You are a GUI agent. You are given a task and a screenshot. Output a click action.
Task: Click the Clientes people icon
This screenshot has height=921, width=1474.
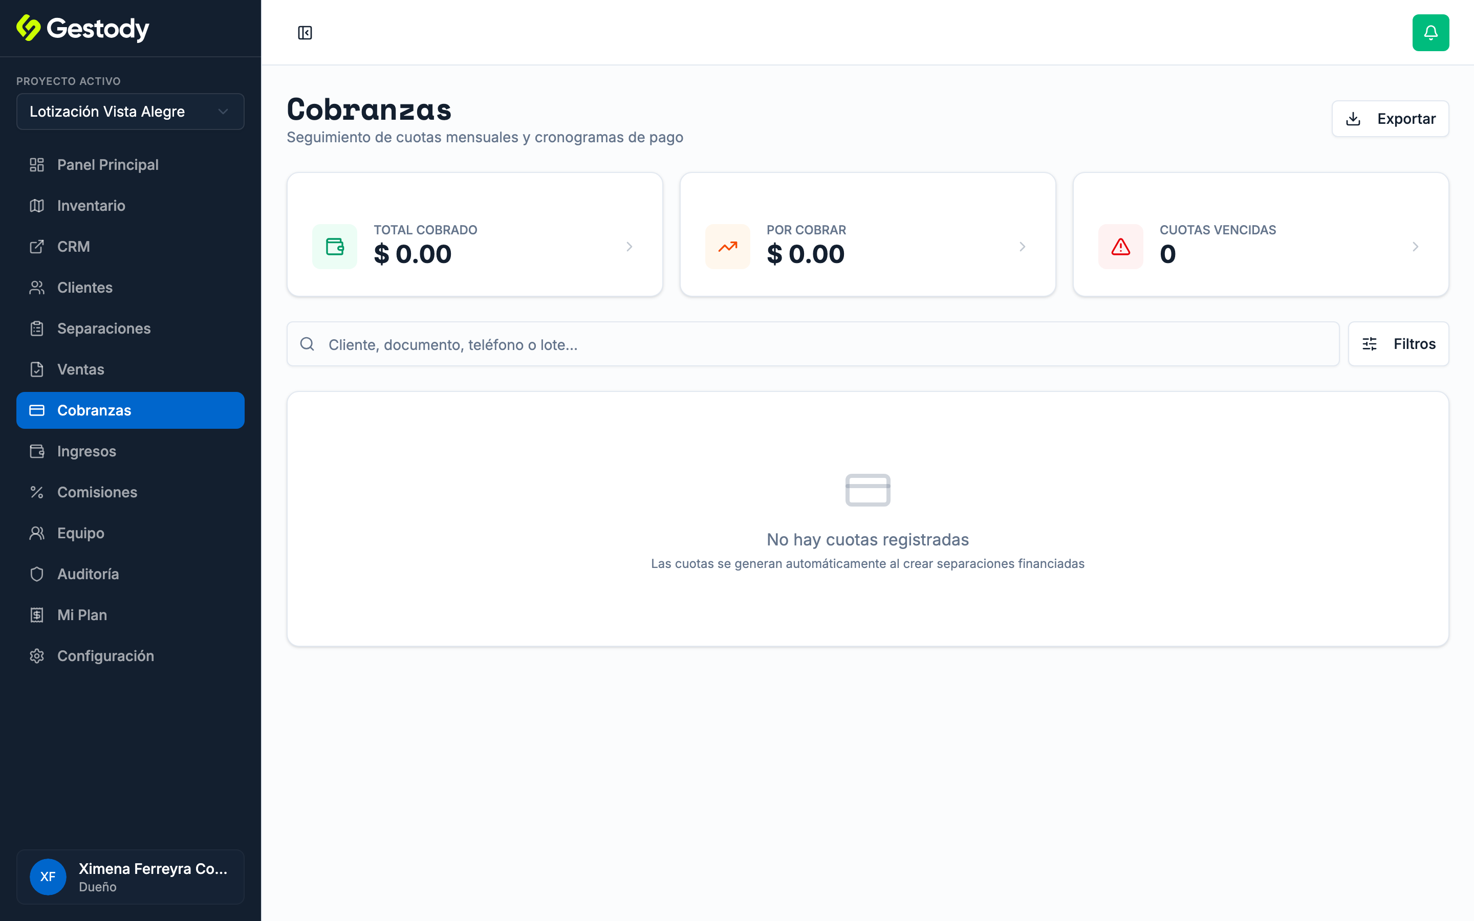(36, 288)
